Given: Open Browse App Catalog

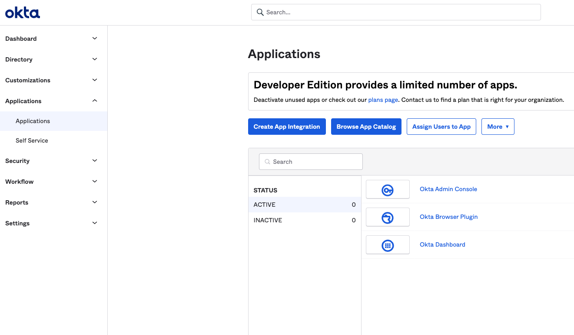Looking at the screenshot, I should coord(366,127).
